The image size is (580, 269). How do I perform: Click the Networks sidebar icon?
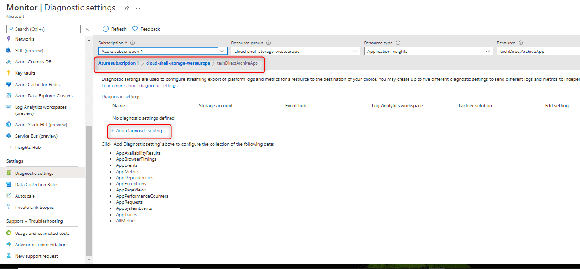(9, 39)
